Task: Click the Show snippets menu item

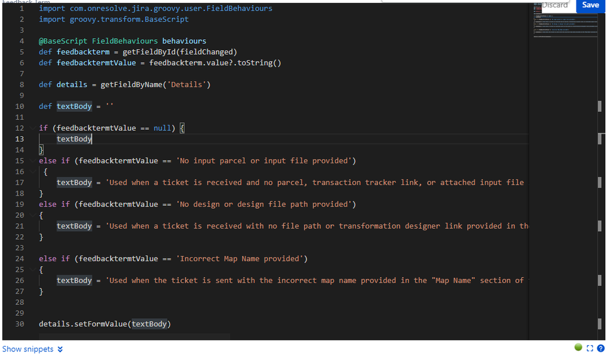Action: coord(27,348)
